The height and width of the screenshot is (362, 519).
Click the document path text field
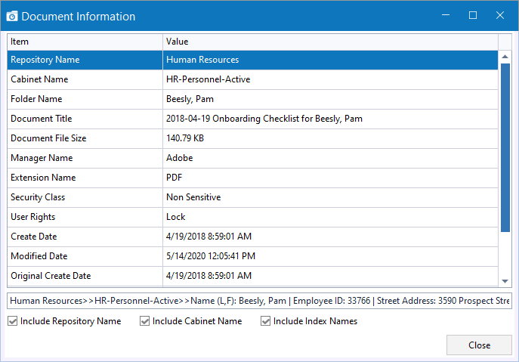(x=259, y=301)
